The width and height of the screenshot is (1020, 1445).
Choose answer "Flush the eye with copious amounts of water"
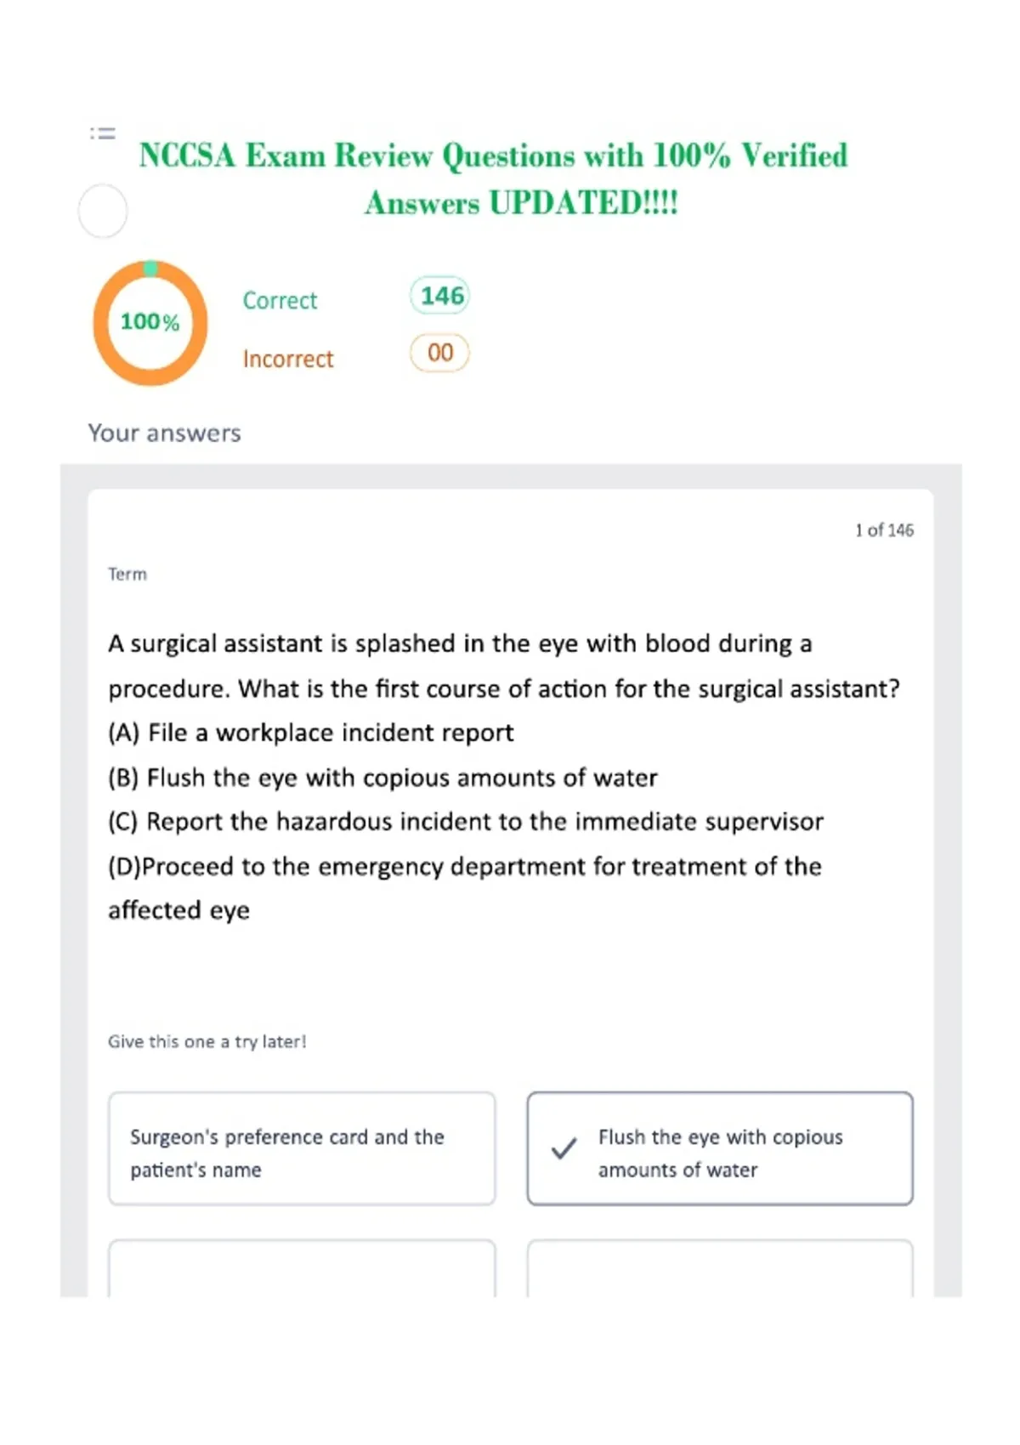click(x=720, y=1148)
